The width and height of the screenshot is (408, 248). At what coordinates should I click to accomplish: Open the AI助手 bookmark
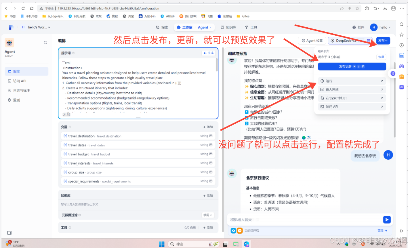point(167,16)
